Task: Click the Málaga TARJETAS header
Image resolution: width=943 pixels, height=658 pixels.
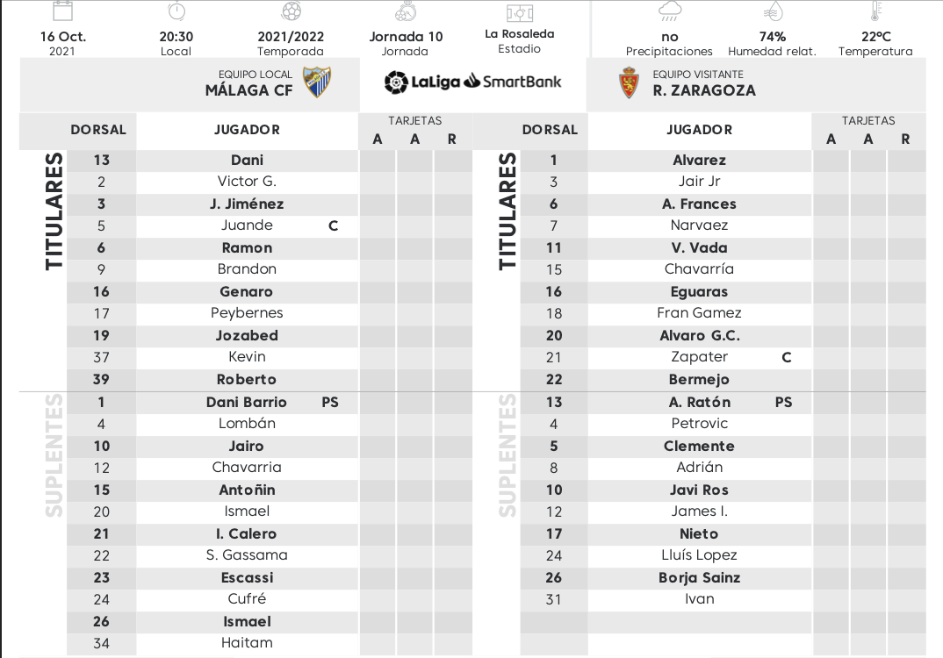Action: [x=415, y=121]
